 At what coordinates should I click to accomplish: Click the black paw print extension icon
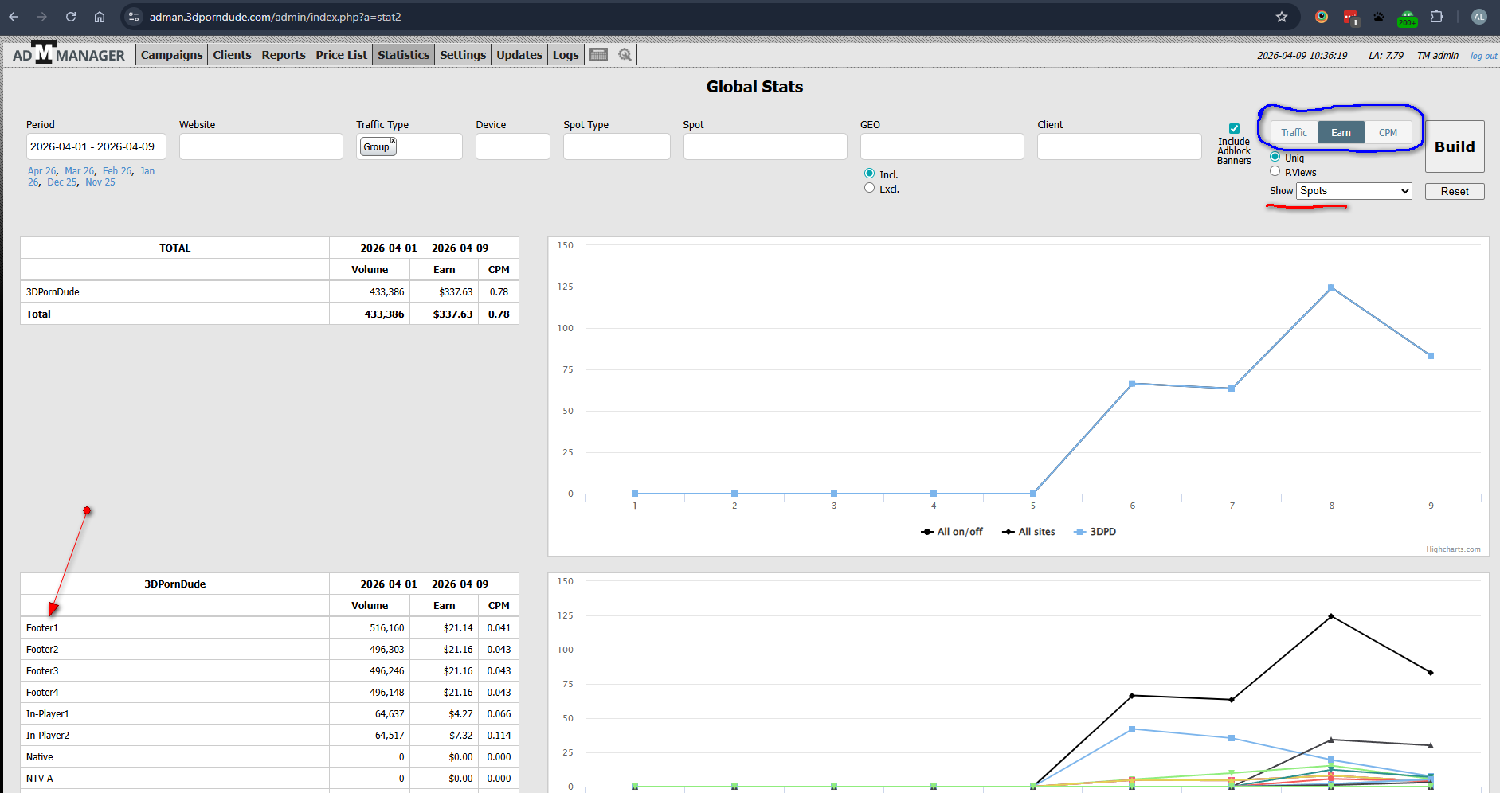(x=1379, y=17)
